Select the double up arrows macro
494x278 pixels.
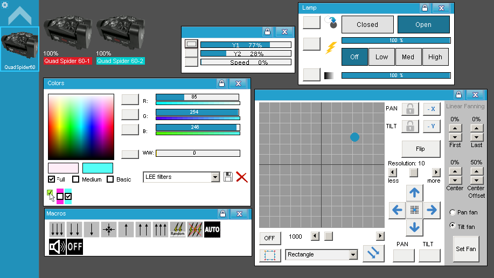(143, 229)
